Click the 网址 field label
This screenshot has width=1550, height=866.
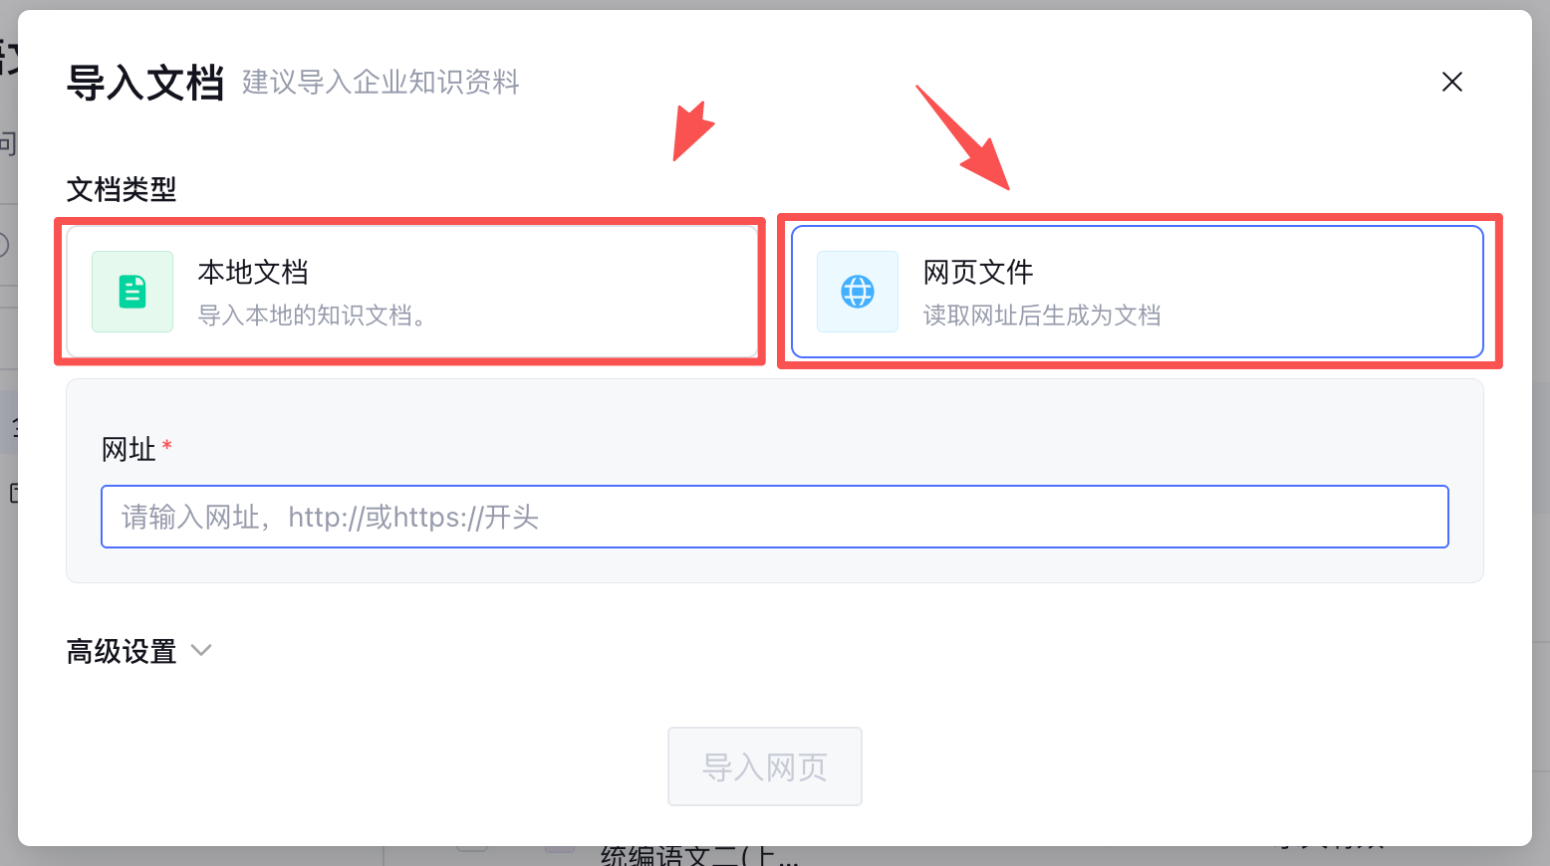click(x=129, y=449)
